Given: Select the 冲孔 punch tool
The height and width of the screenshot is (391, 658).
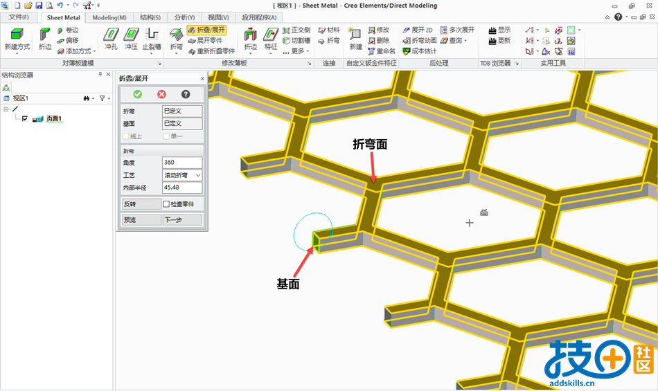Looking at the screenshot, I should tap(111, 39).
